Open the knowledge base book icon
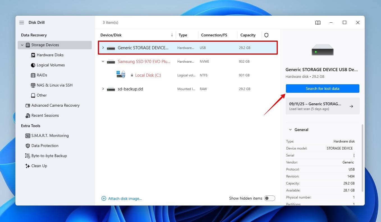 pos(318,22)
